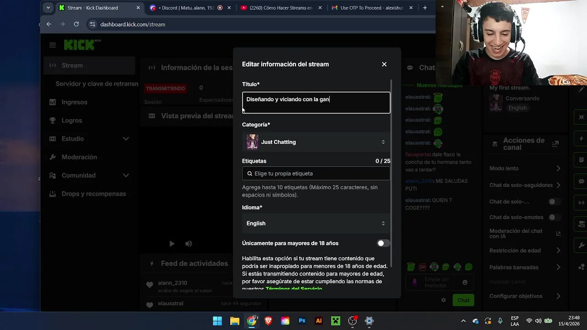Click the wrench icon in right rail
This screenshot has height=330, width=587.
581,246
